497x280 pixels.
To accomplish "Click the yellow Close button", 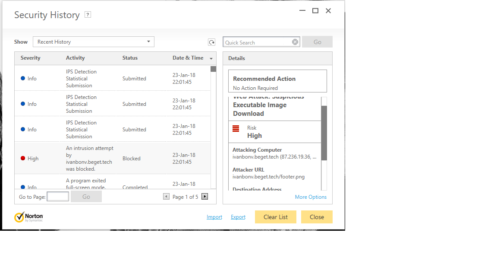I will 317,217.
